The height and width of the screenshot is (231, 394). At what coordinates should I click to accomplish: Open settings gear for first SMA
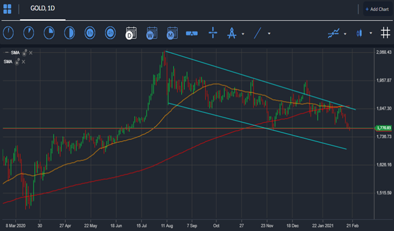coord(25,53)
